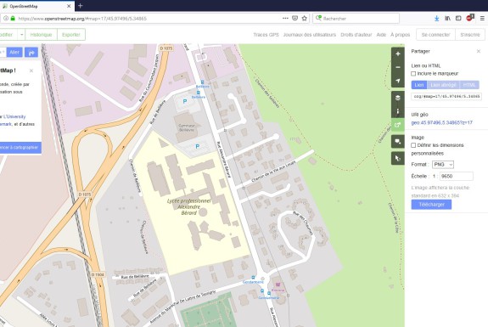Image resolution: width=488 pixels, height=327 pixels.
Task: Toggle the Share panel icon
Action: [x=398, y=125]
